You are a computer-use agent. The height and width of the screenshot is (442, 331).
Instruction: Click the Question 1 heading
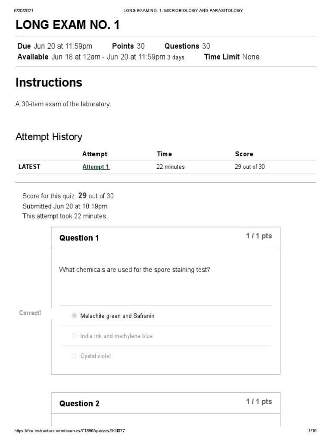tap(79, 238)
